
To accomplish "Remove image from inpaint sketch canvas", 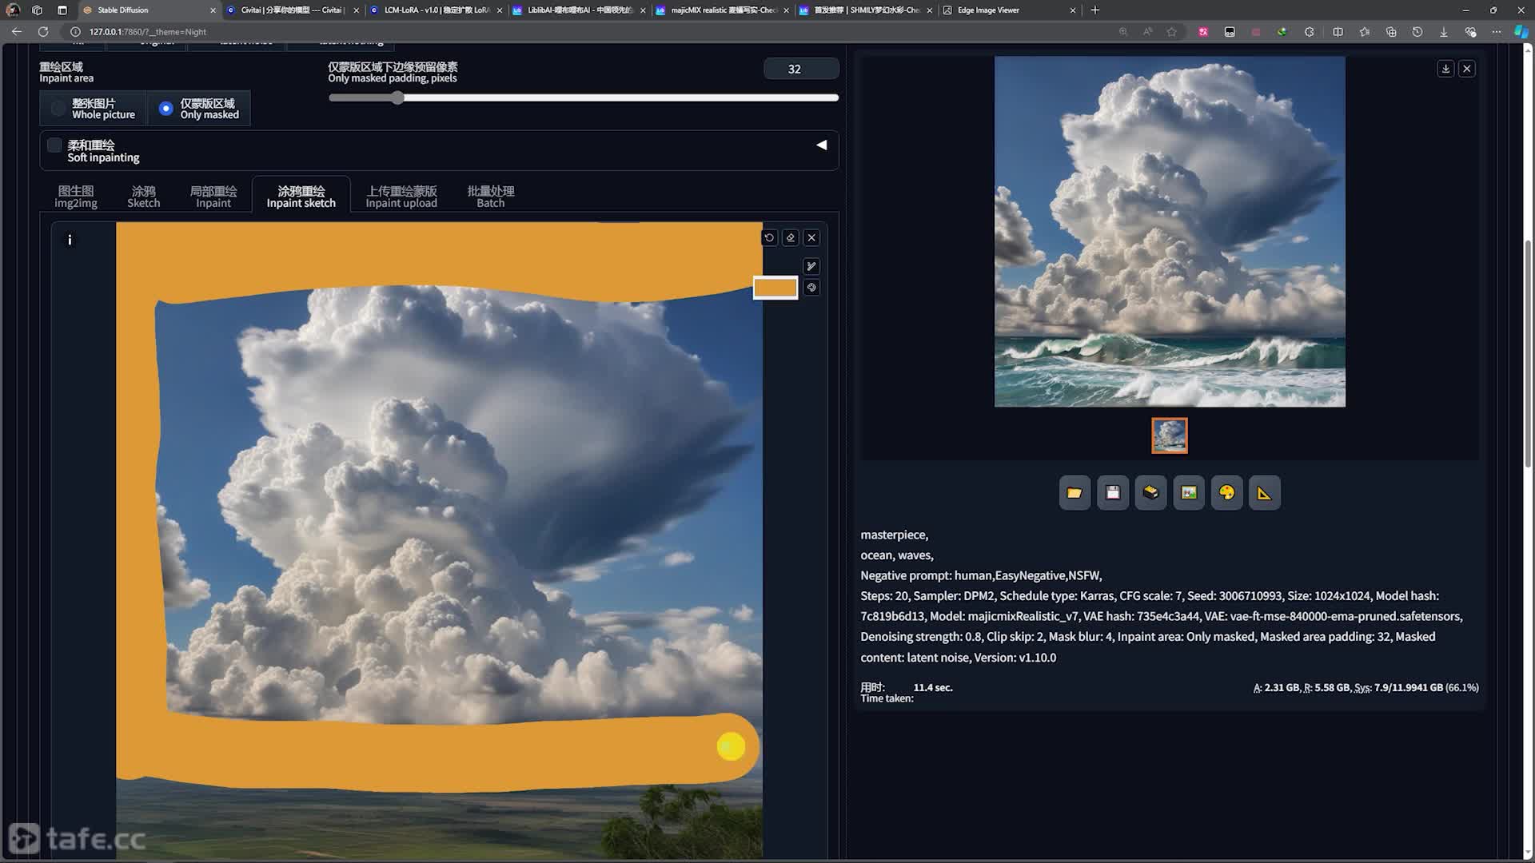I will click(811, 237).
